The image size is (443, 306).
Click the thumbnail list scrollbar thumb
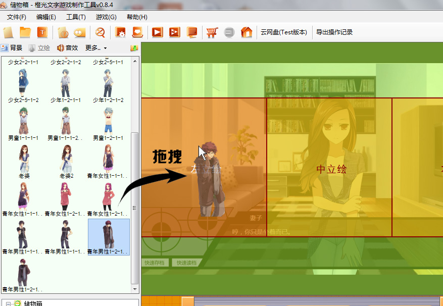tap(135, 208)
